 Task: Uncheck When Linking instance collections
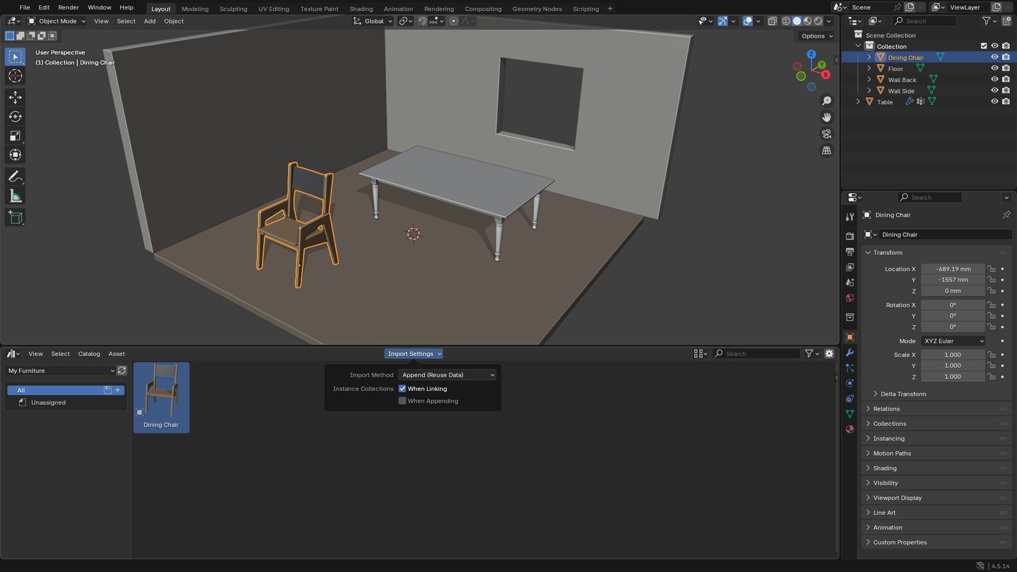click(x=402, y=389)
